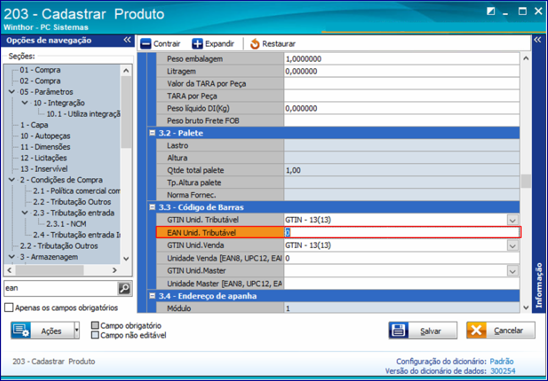This screenshot has height=381, width=548.
Task: Click the Valor da TARA por Peça field
Action: [x=402, y=83]
